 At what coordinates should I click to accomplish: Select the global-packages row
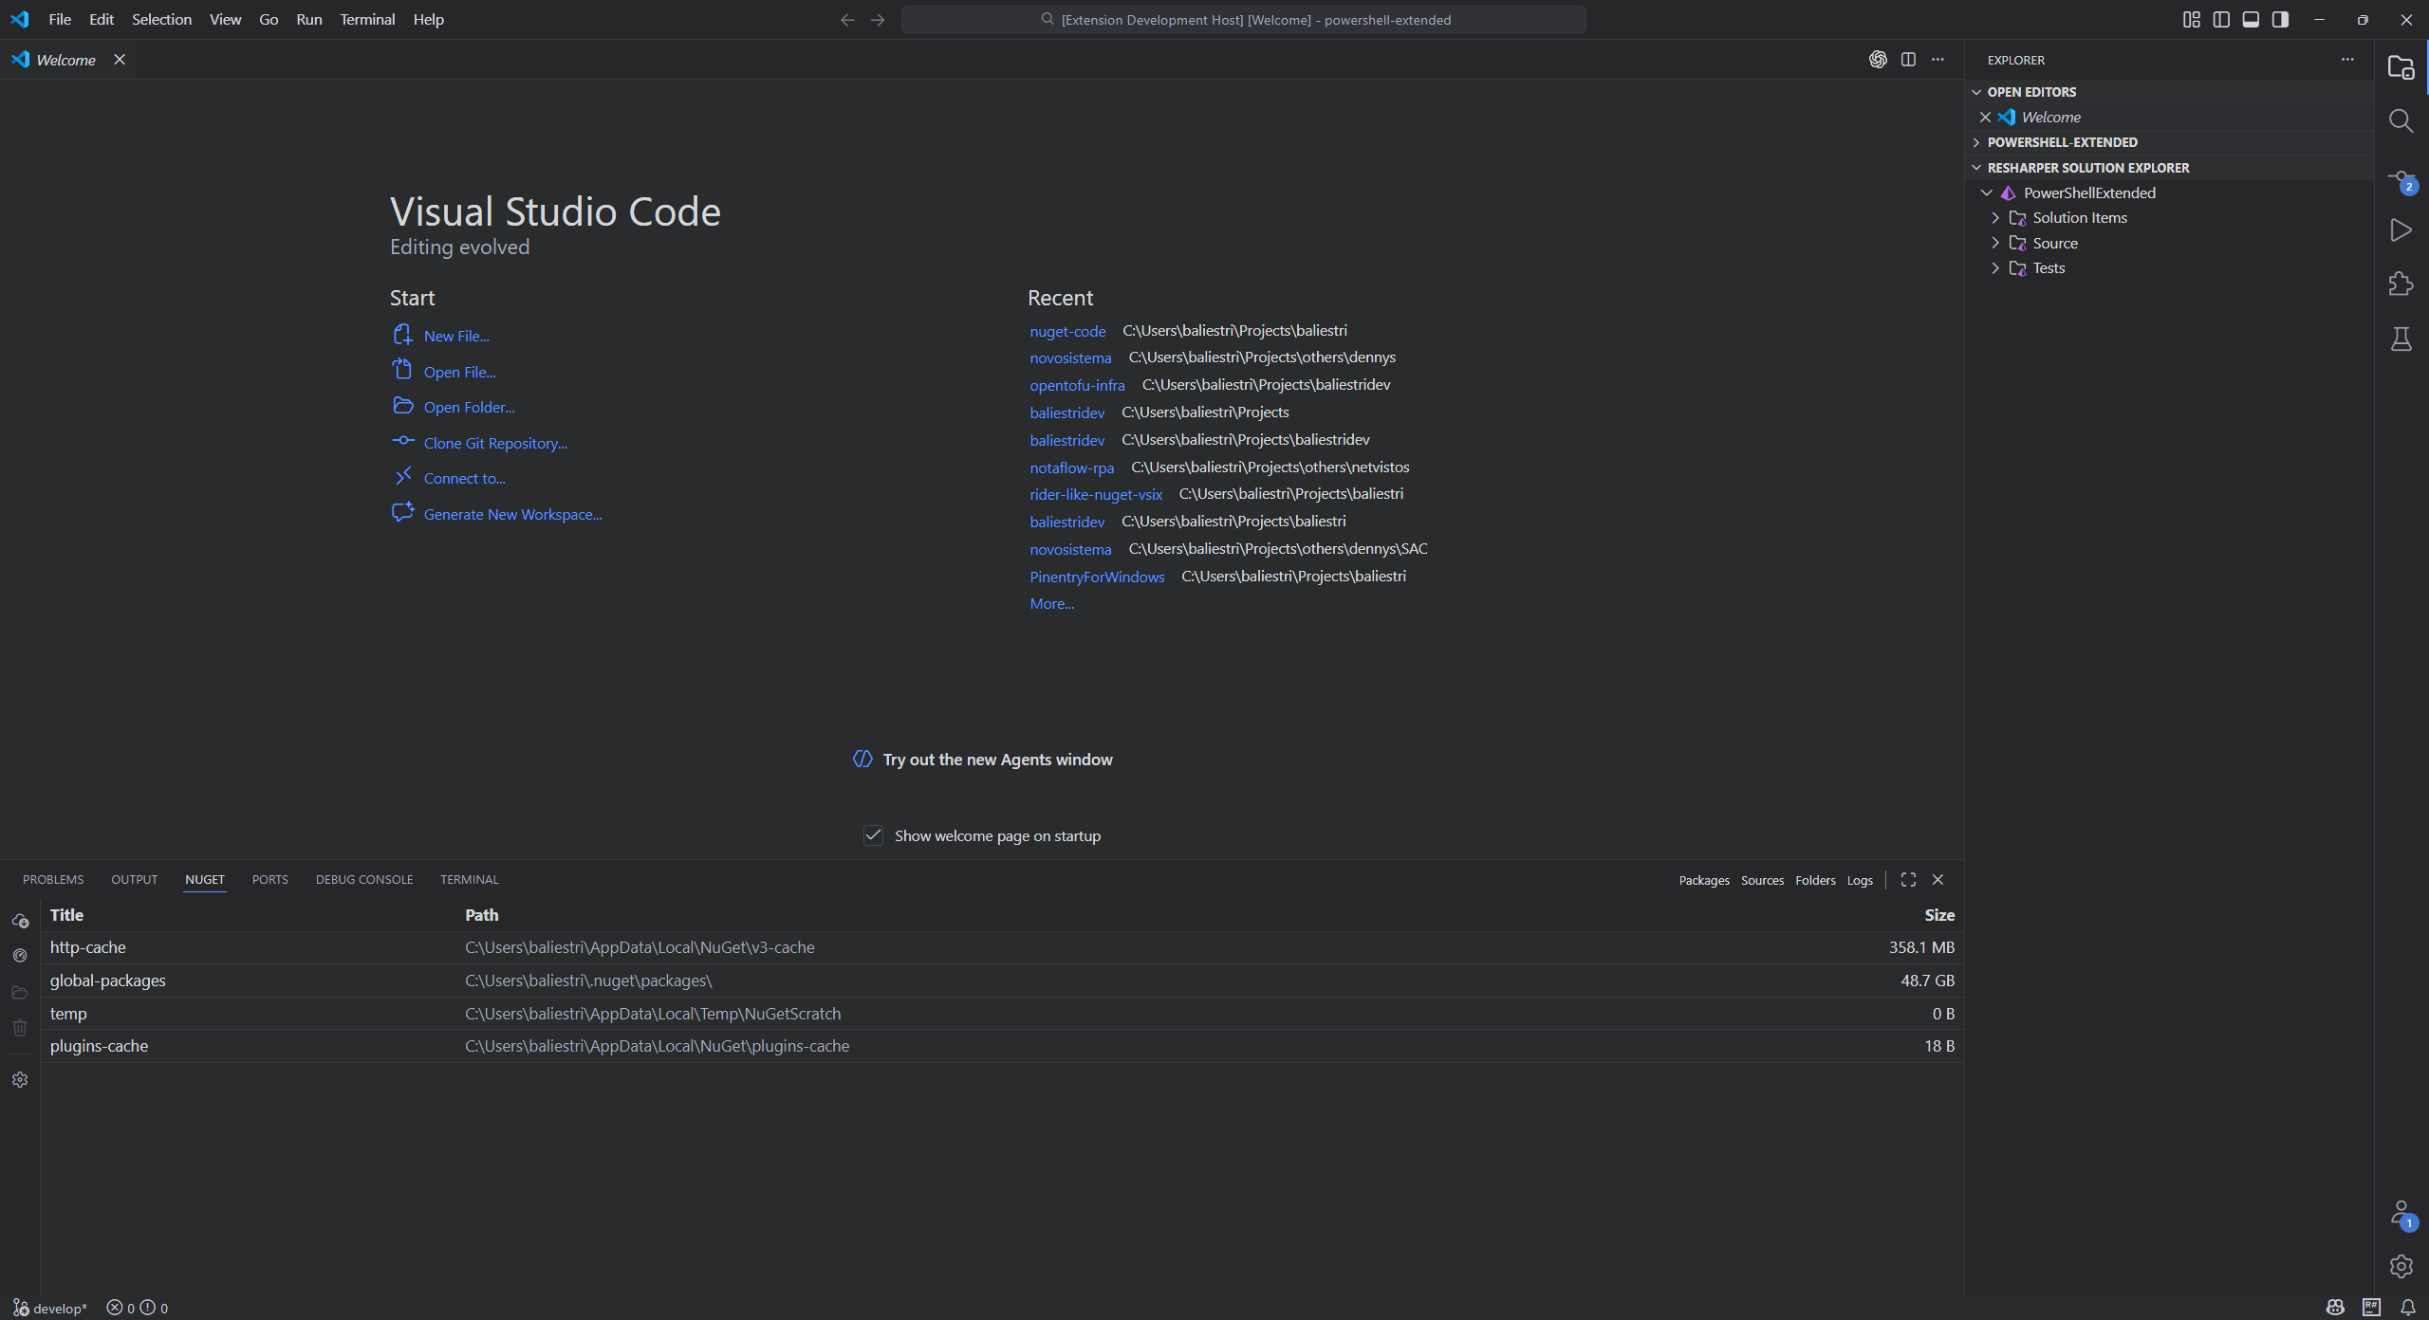click(1002, 981)
